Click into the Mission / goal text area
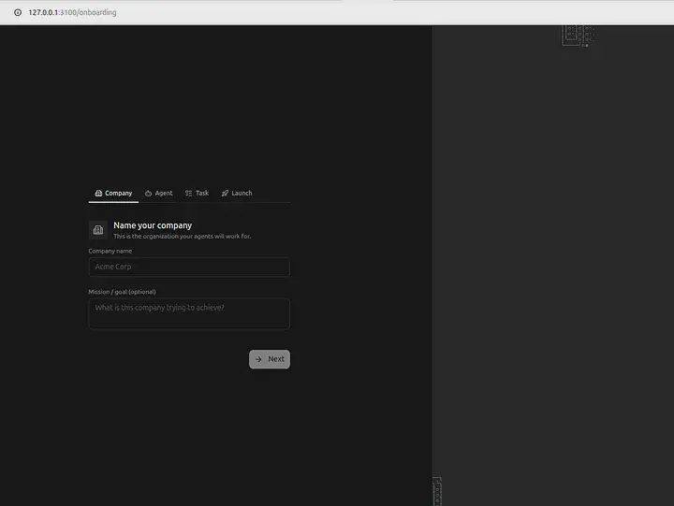Viewport: 674px width, 506px height. coord(188,313)
